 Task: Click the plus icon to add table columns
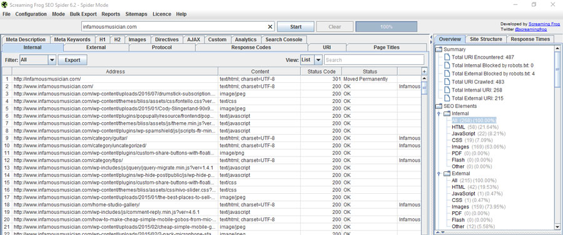coord(424,72)
